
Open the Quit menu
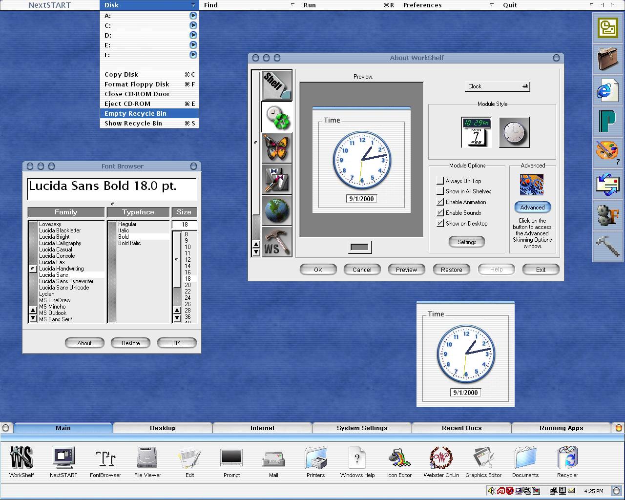click(x=548, y=5)
